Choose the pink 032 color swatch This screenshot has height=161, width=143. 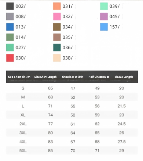point(57,16)
